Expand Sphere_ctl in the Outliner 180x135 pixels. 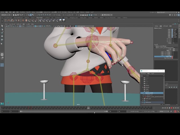point(144,95)
